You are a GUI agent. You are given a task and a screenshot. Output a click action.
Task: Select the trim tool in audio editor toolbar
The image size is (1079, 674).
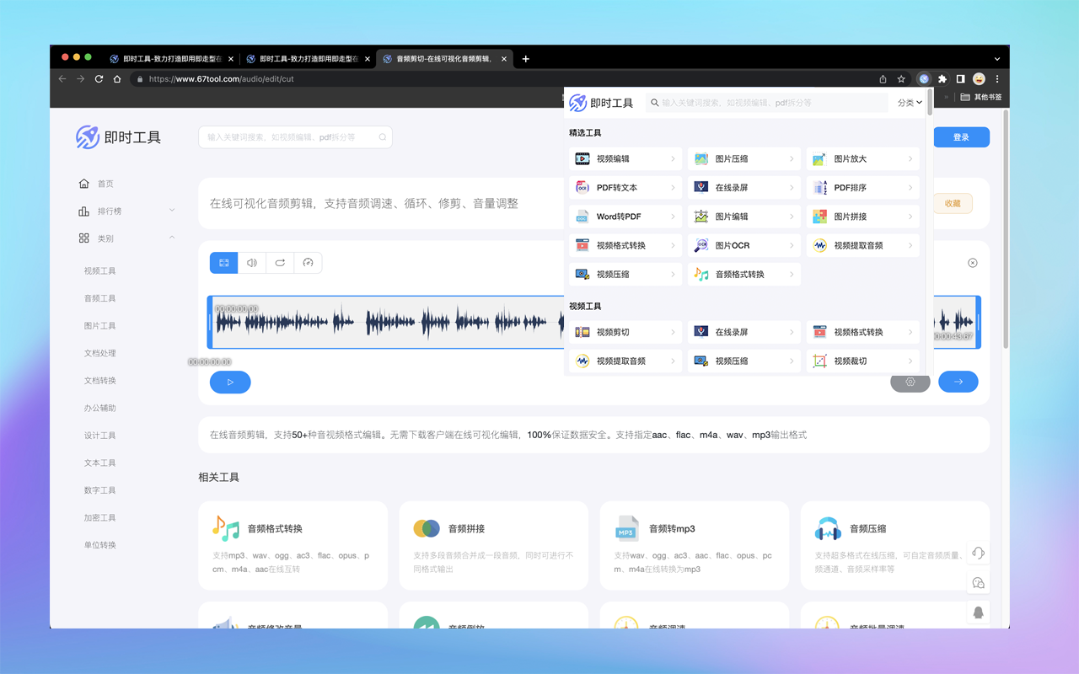(224, 263)
